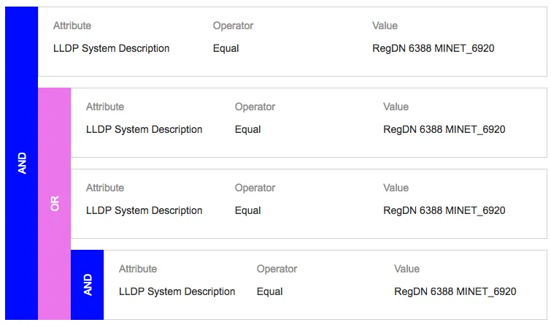Edit value of second condition inside OR group
This screenshot has height=325, width=551.
point(444,210)
